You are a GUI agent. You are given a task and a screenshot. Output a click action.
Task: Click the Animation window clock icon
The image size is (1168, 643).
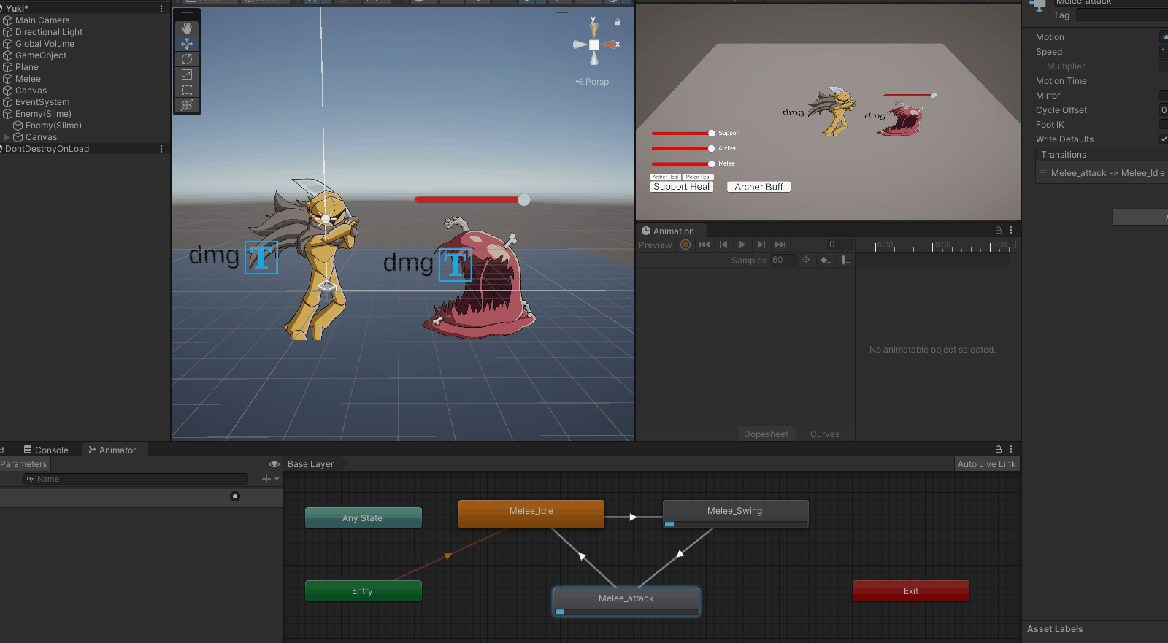tap(646, 231)
